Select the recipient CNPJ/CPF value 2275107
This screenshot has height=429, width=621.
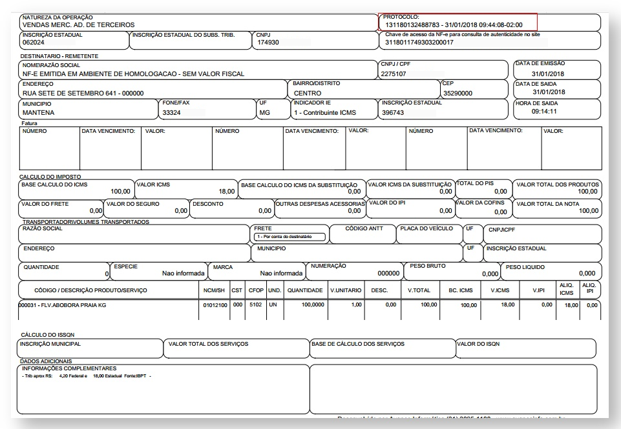point(394,74)
